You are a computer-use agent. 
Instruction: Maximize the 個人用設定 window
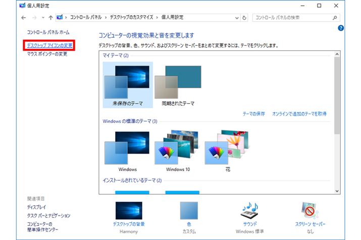[319, 6]
